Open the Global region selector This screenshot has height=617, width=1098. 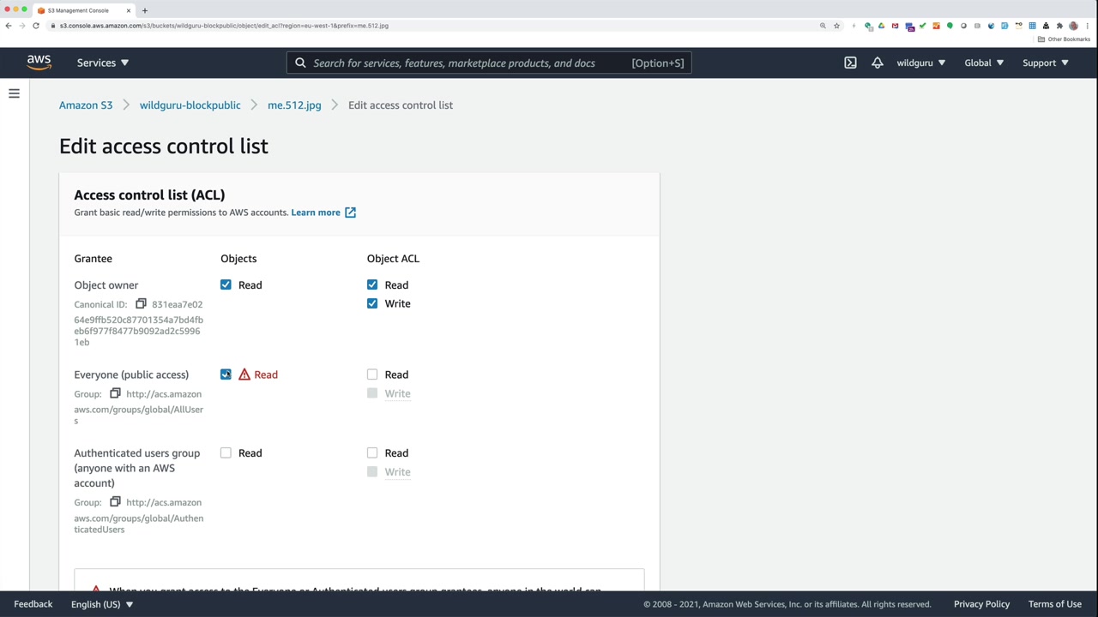click(984, 63)
